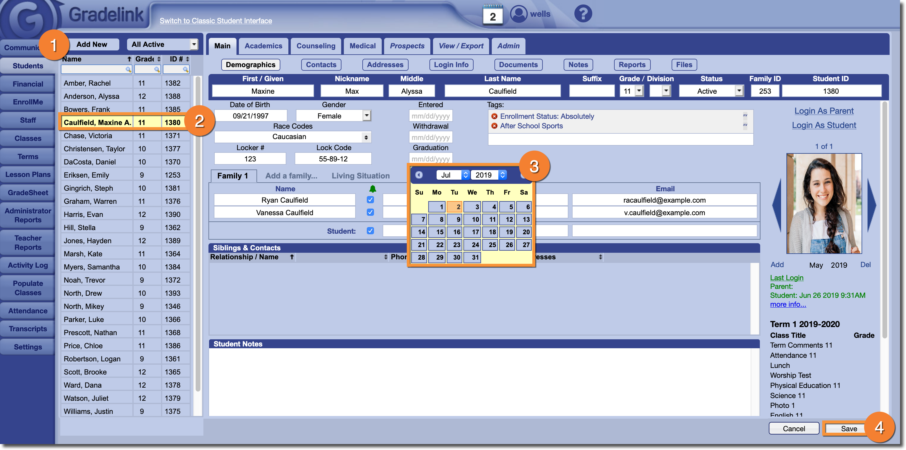
Task: Remove the After School Sports tag
Action: pos(494,126)
